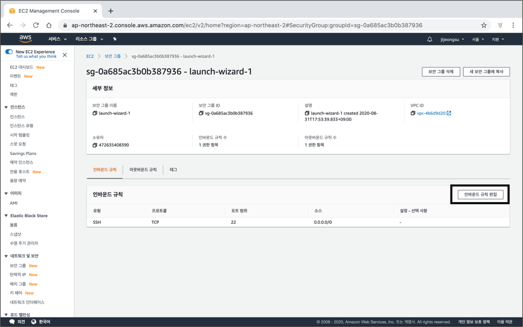
Task: View site lock security info
Action: 65,25
